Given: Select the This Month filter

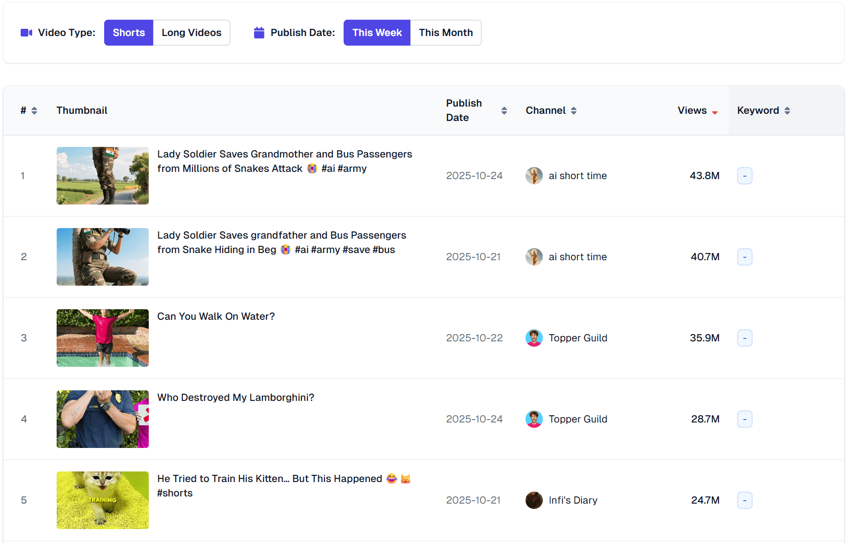Looking at the screenshot, I should pos(445,32).
